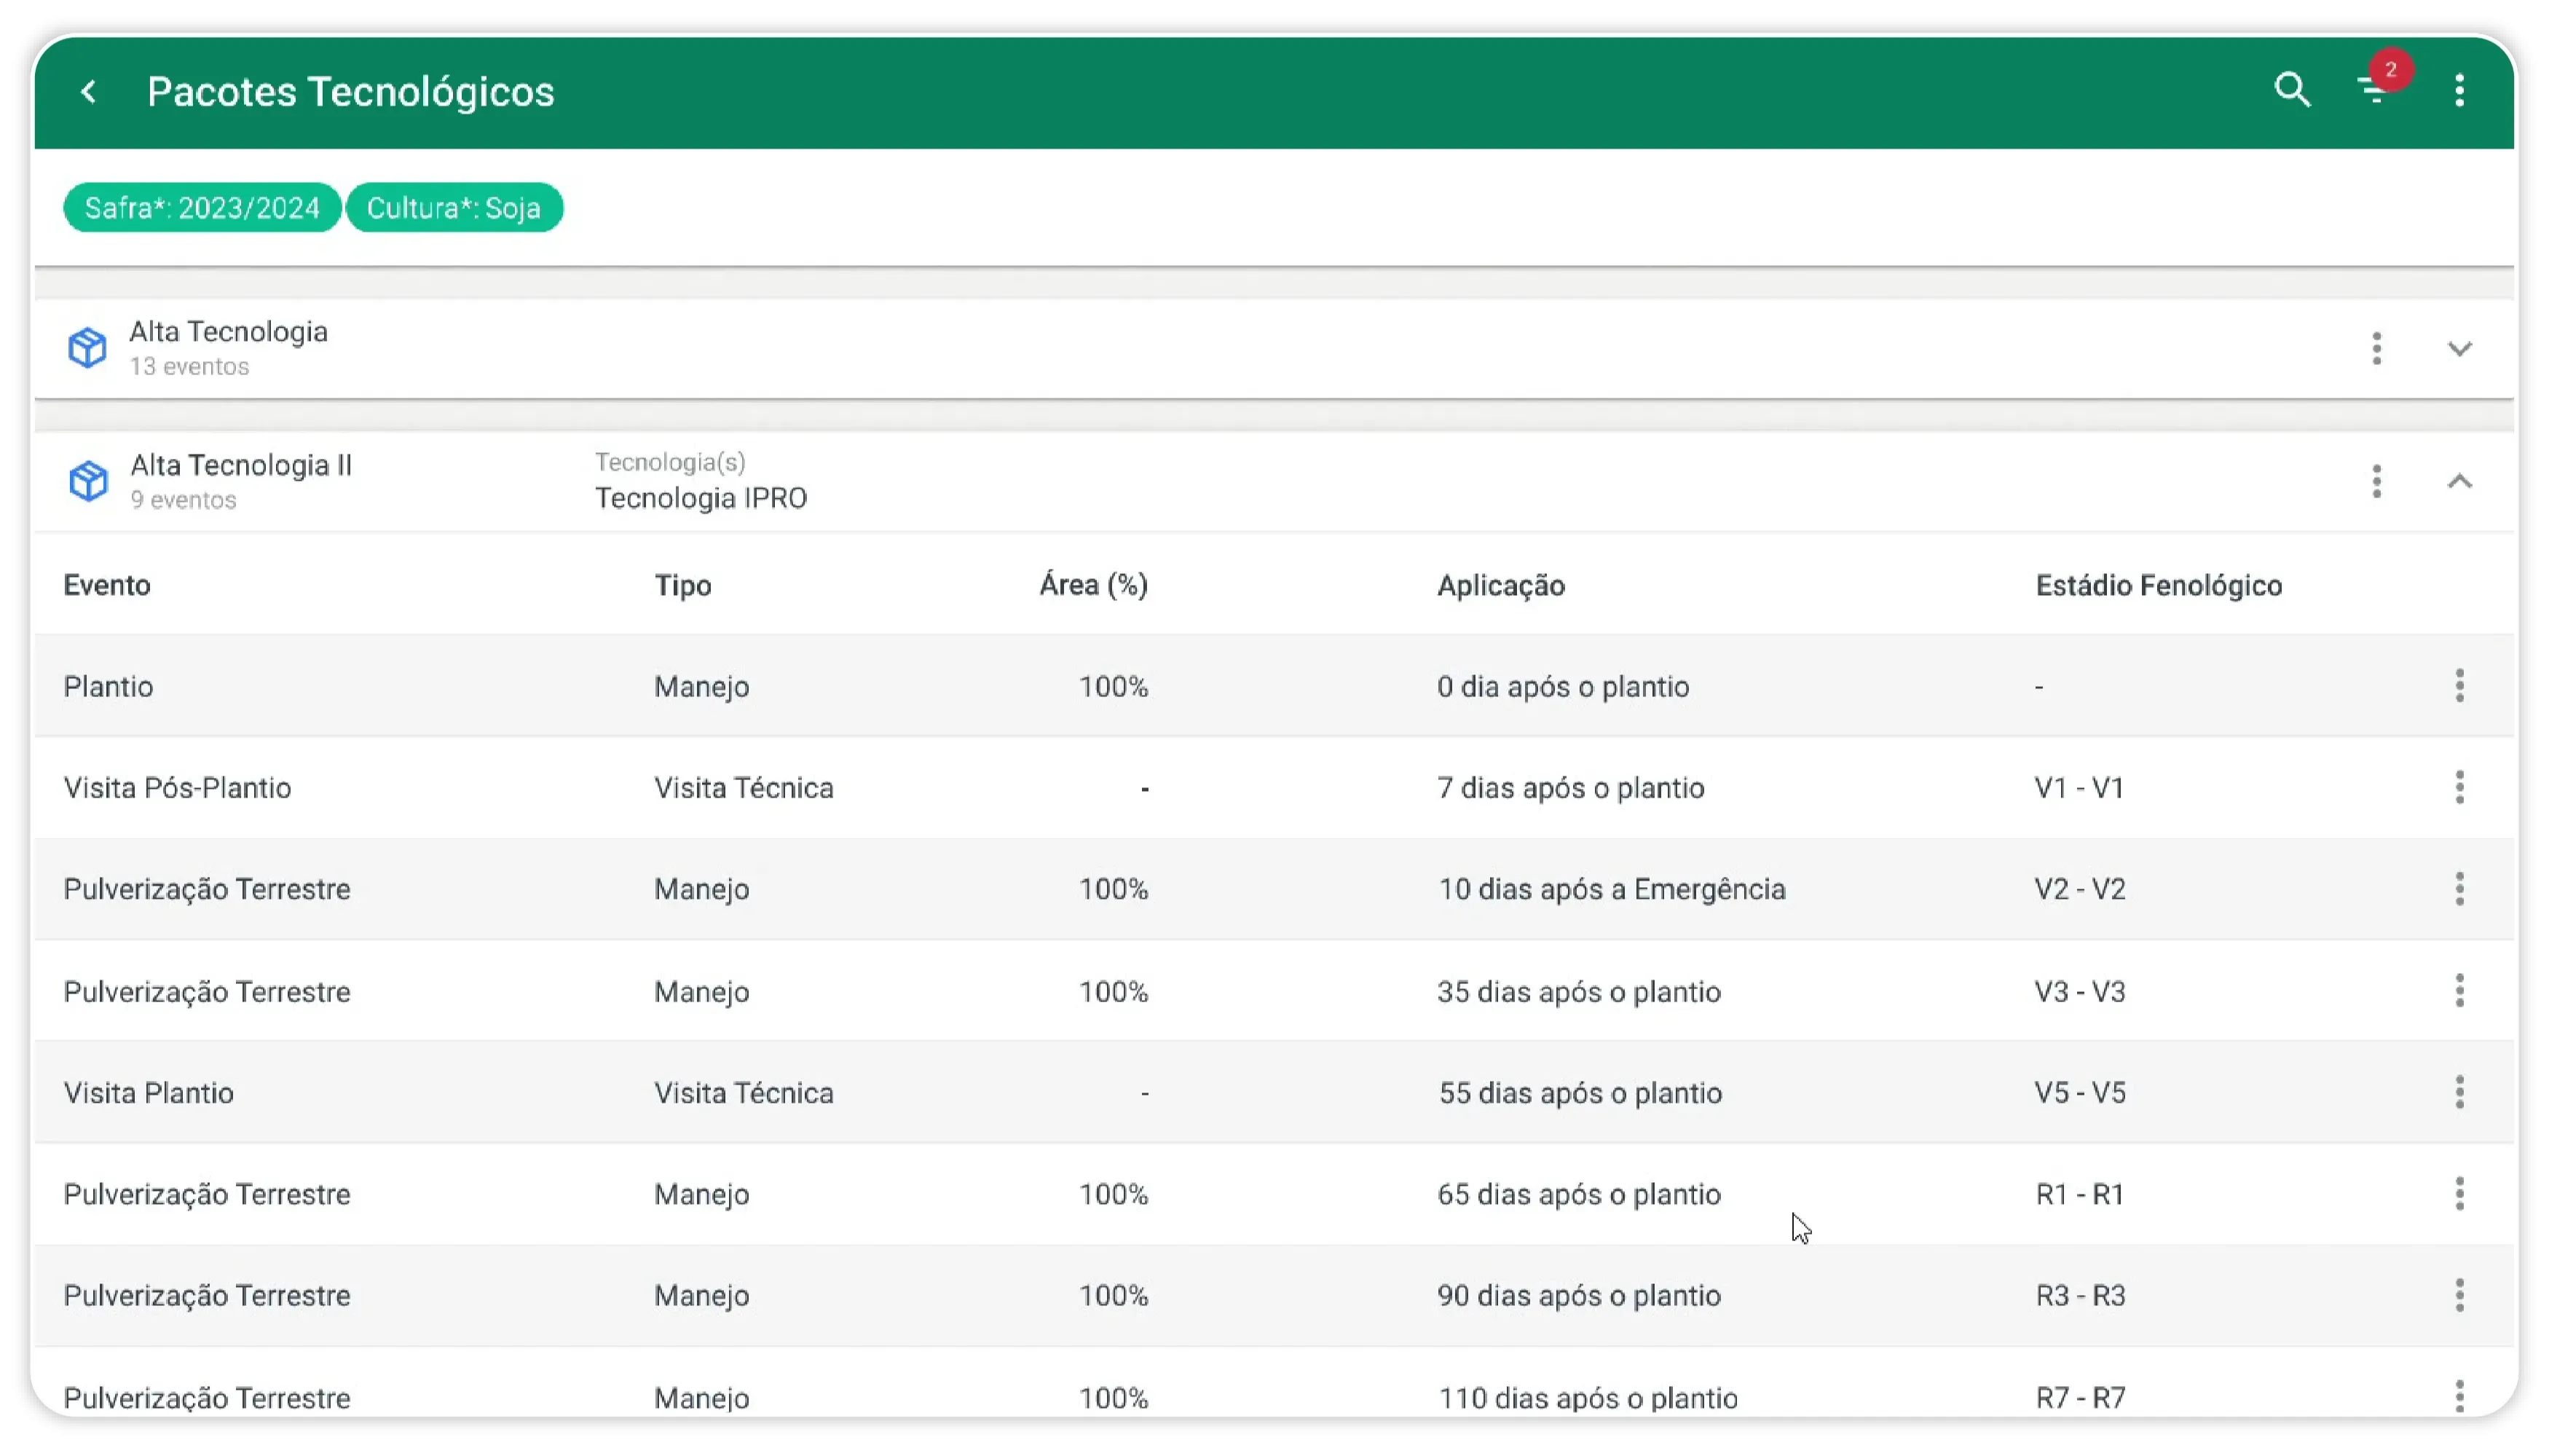The image size is (2549, 1456).
Task: Click '0 dia após o plantio' cell
Action: [x=1564, y=687]
